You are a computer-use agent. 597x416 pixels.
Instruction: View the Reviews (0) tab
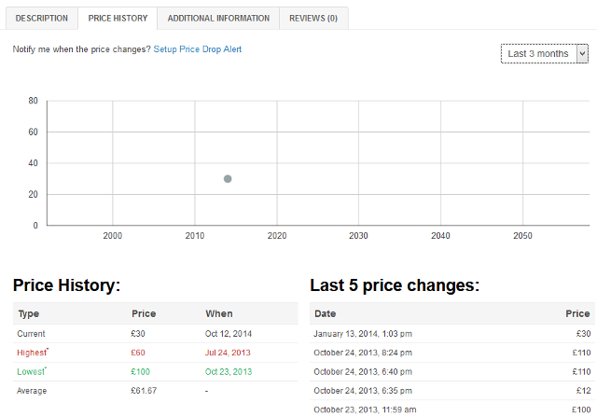(x=313, y=18)
